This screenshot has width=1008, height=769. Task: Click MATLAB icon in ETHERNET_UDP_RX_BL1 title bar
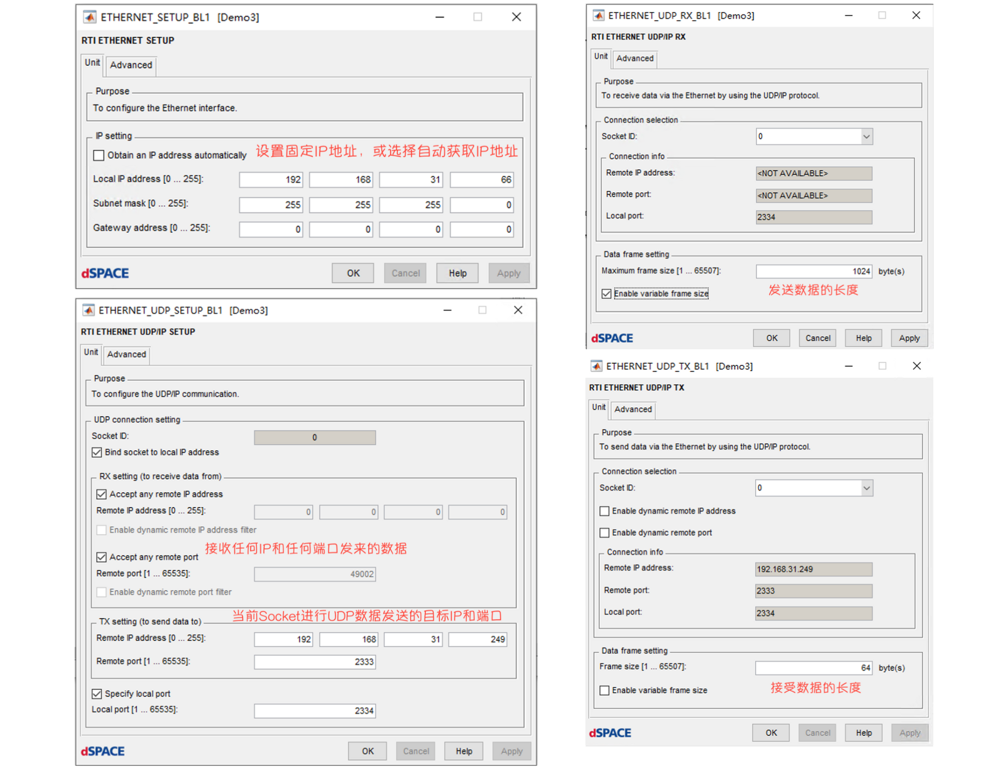pos(598,16)
